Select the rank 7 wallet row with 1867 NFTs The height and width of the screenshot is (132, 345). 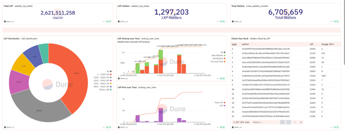286,76
